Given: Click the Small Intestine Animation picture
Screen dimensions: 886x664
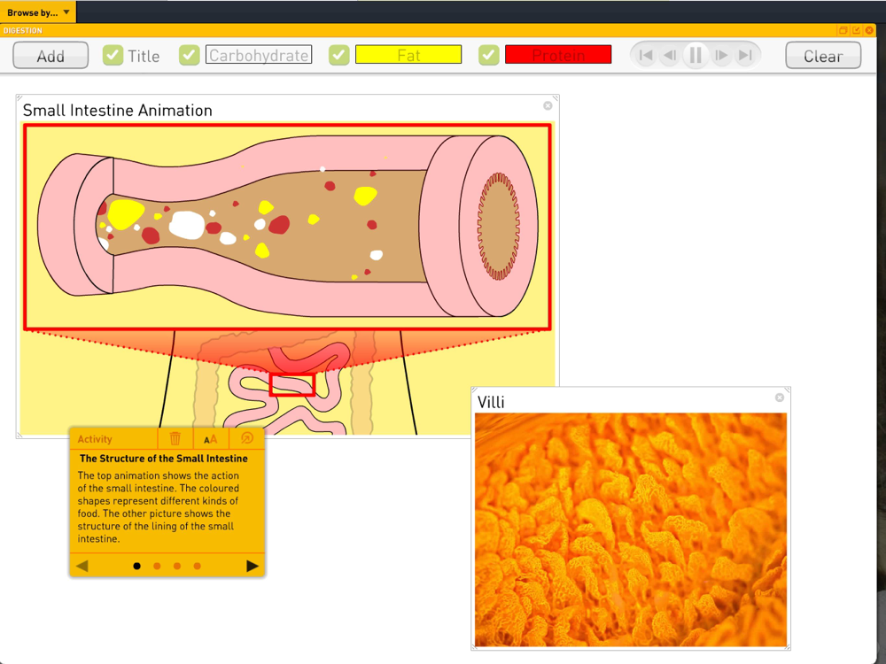Looking at the screenshot, I should click(287, 278).
